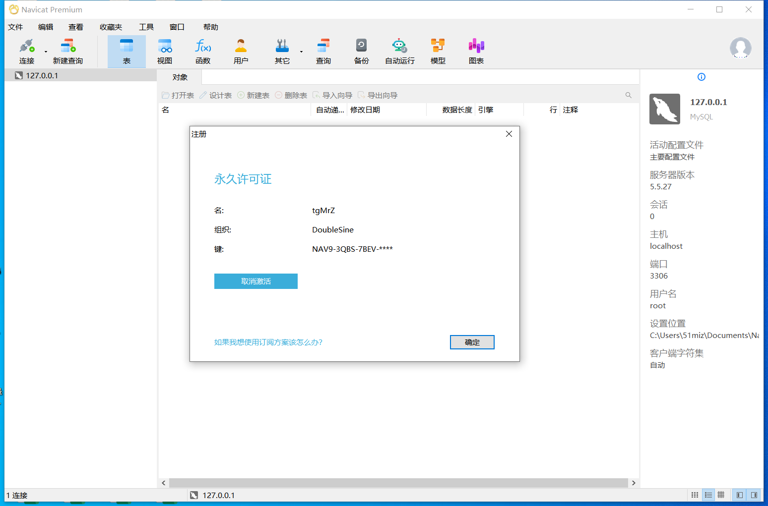The image size is (768, 506).
Task: Click the info icon in right panel
Action: 702,77
